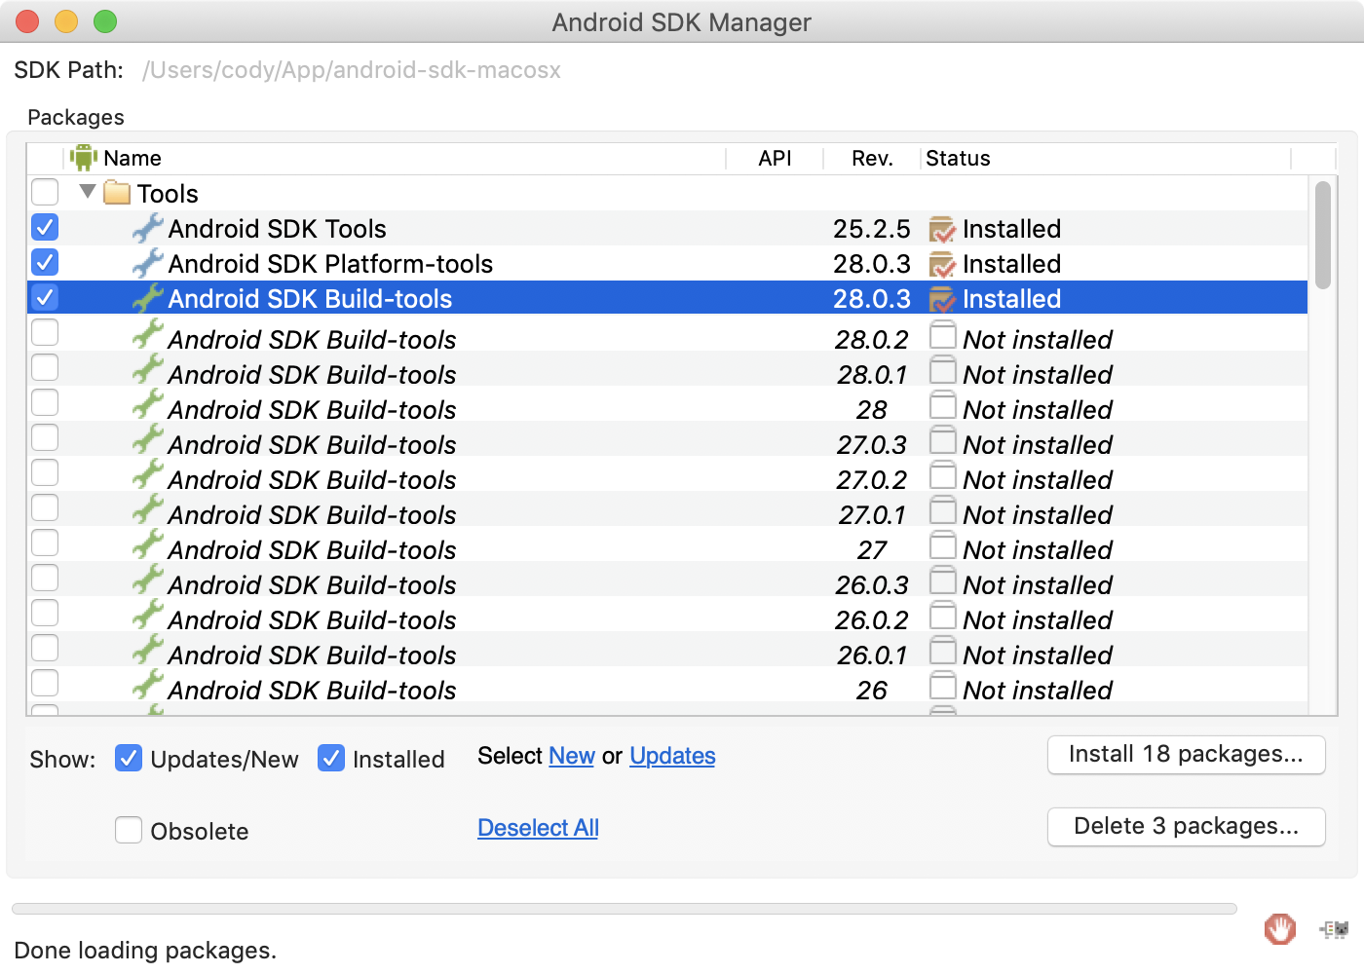Click the Done loading packages status text

tap(145, 950)
